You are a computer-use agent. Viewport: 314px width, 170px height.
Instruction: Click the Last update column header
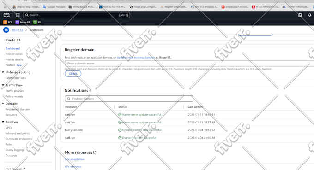click(x=195, y=107)
